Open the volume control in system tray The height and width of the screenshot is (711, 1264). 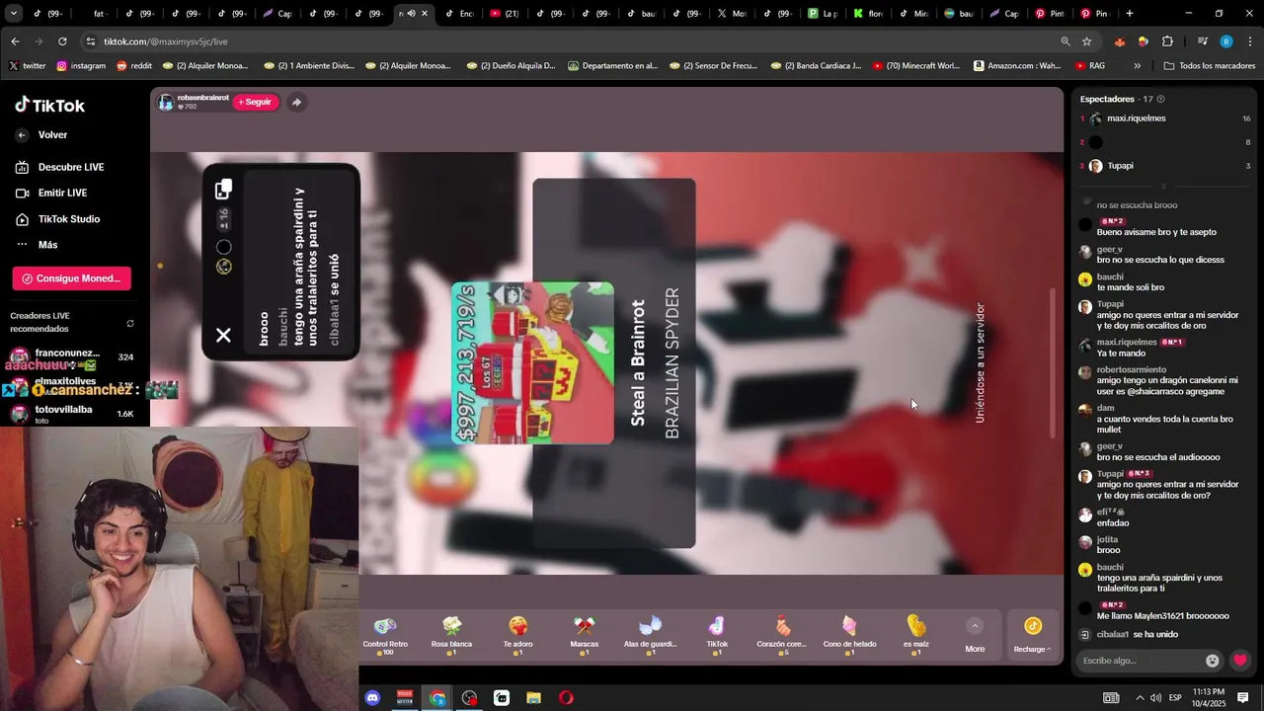pos(1155,698)
